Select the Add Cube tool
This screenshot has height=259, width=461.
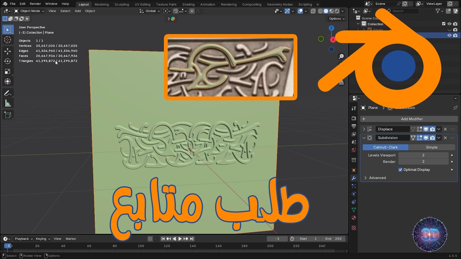8,115
